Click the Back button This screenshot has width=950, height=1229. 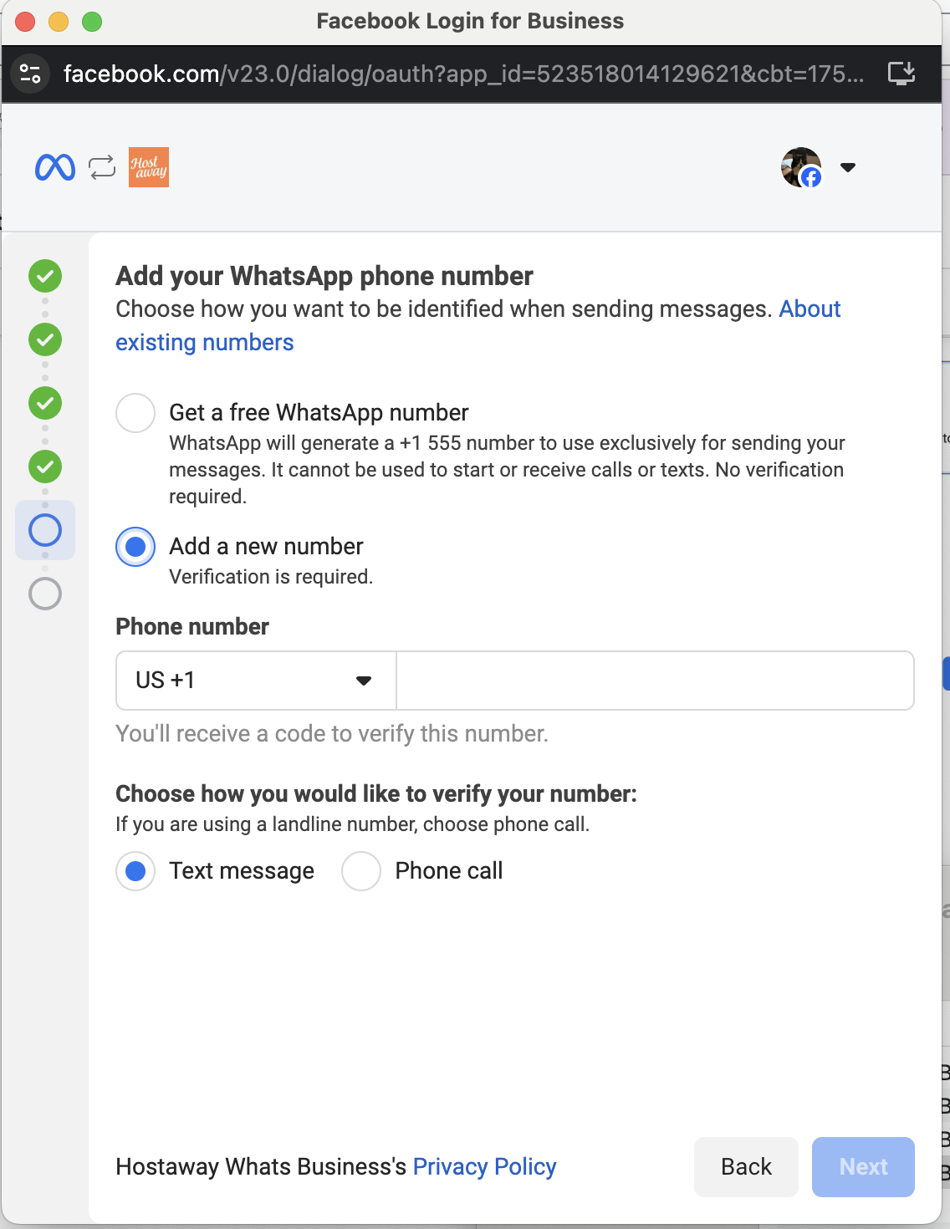tap(746, 1166)
